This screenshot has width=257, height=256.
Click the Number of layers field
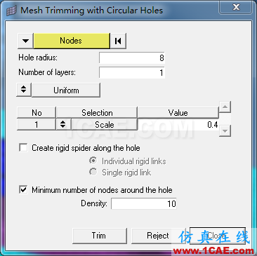pyautogui.click(x=132, y=72)
